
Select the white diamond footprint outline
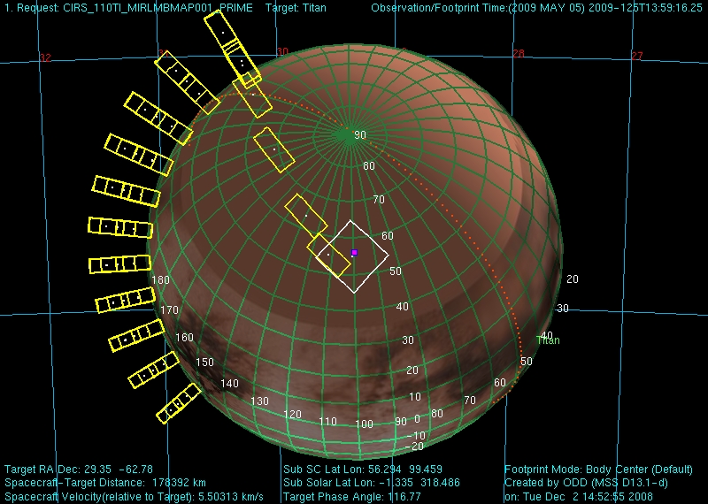(351, 256)
